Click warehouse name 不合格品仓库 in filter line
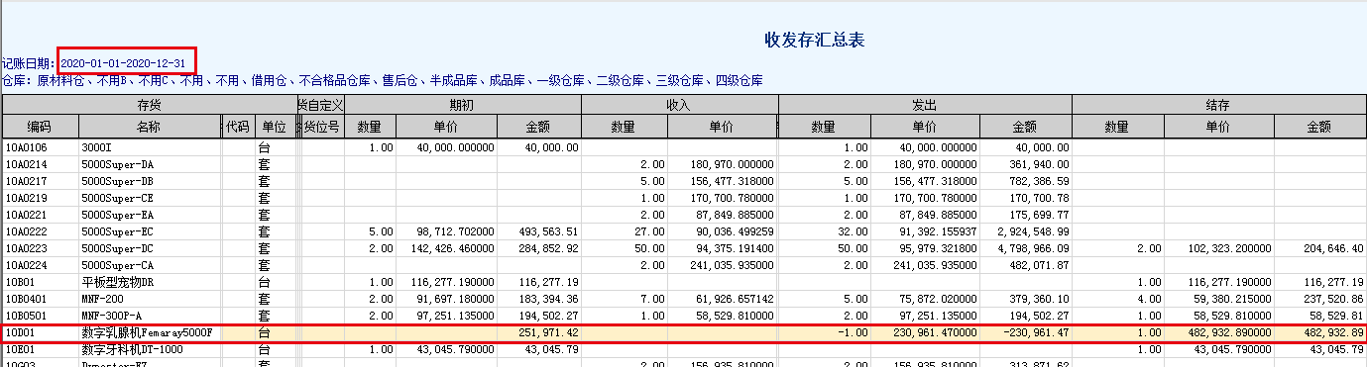1367x367 pixels. coord(336,80)
